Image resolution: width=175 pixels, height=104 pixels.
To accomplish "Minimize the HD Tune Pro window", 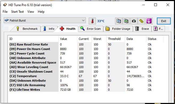I will click(144, 5).
